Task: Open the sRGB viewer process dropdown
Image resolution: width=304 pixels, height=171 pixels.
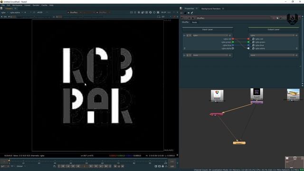Action: point(42,12)
